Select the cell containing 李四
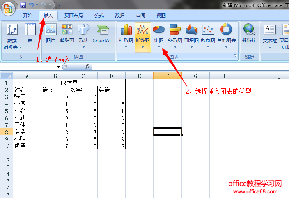 [27, 104]
